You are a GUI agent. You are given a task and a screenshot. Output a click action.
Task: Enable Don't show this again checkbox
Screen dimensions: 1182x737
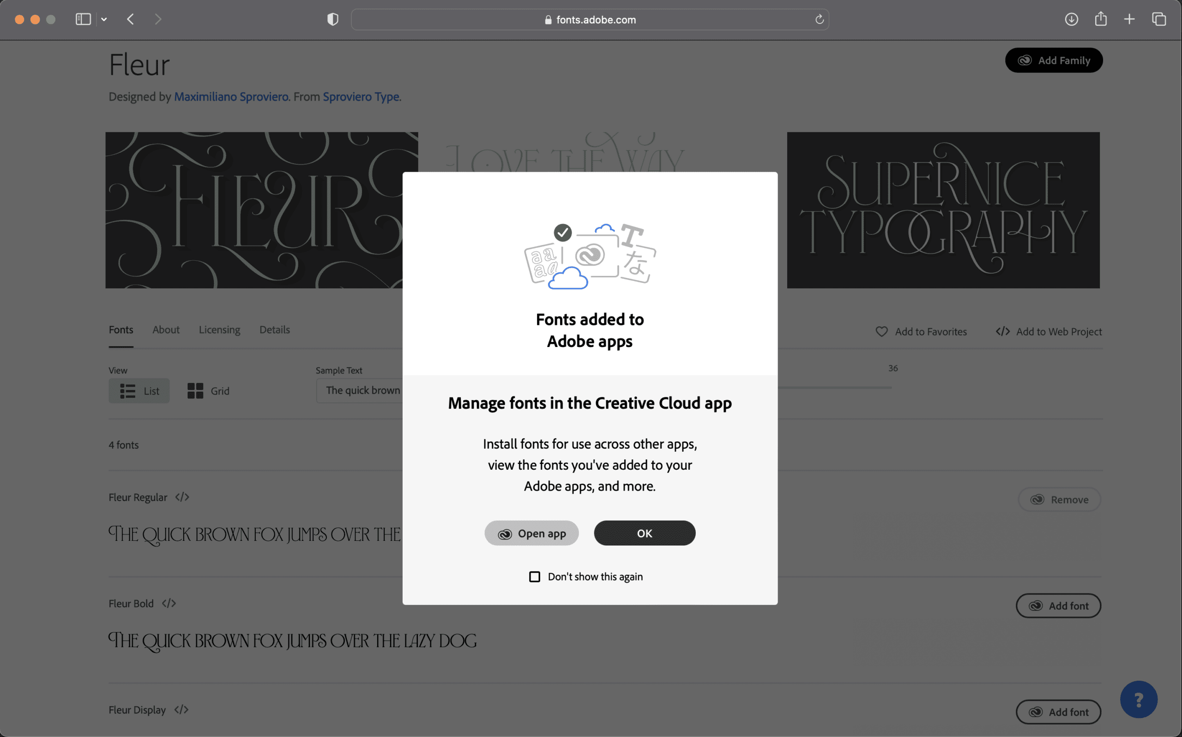(x=534, y=575)
